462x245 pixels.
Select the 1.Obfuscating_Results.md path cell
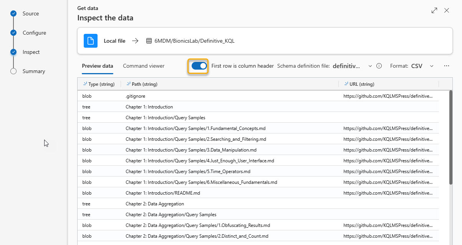(230, 225)
